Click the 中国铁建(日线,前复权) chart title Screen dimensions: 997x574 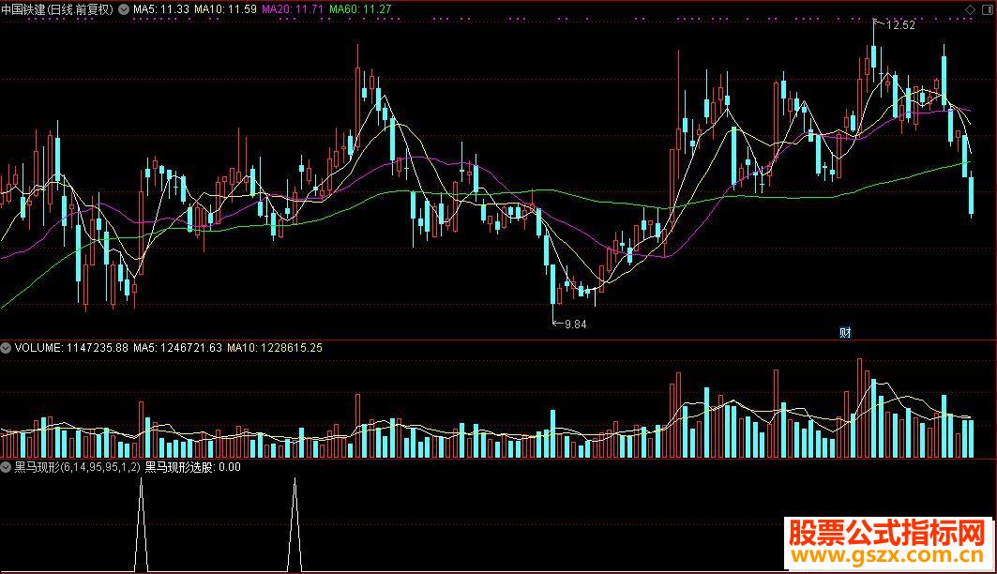click(57, 9)
